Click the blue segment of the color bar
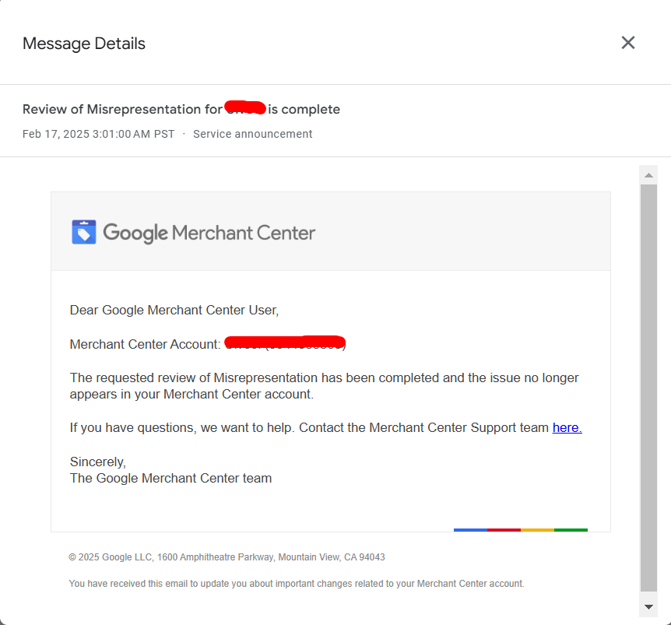Viewport: 671px width, 625px height. click(470, 530)
